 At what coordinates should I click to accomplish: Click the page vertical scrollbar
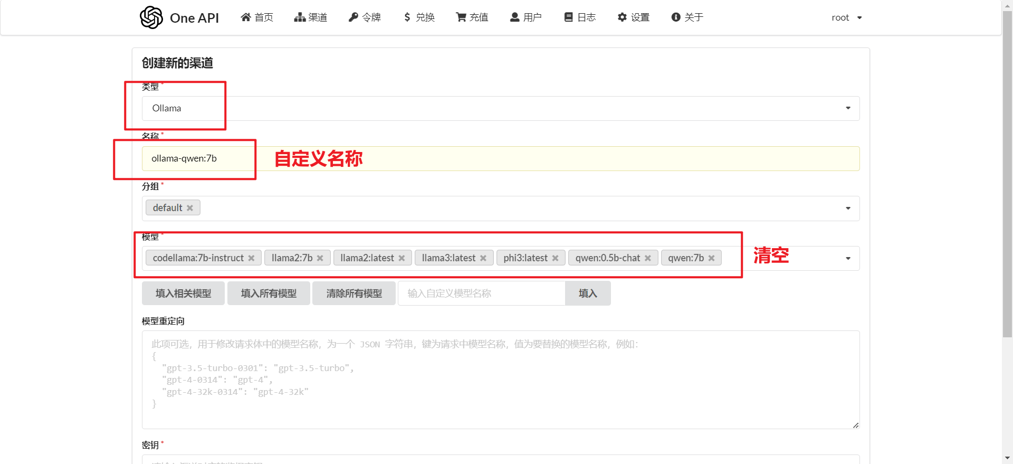tap(1007, 174)
